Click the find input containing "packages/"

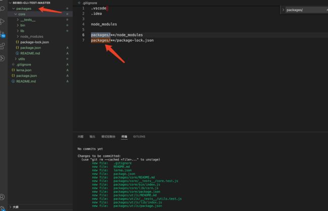click(x=303, y=10)
